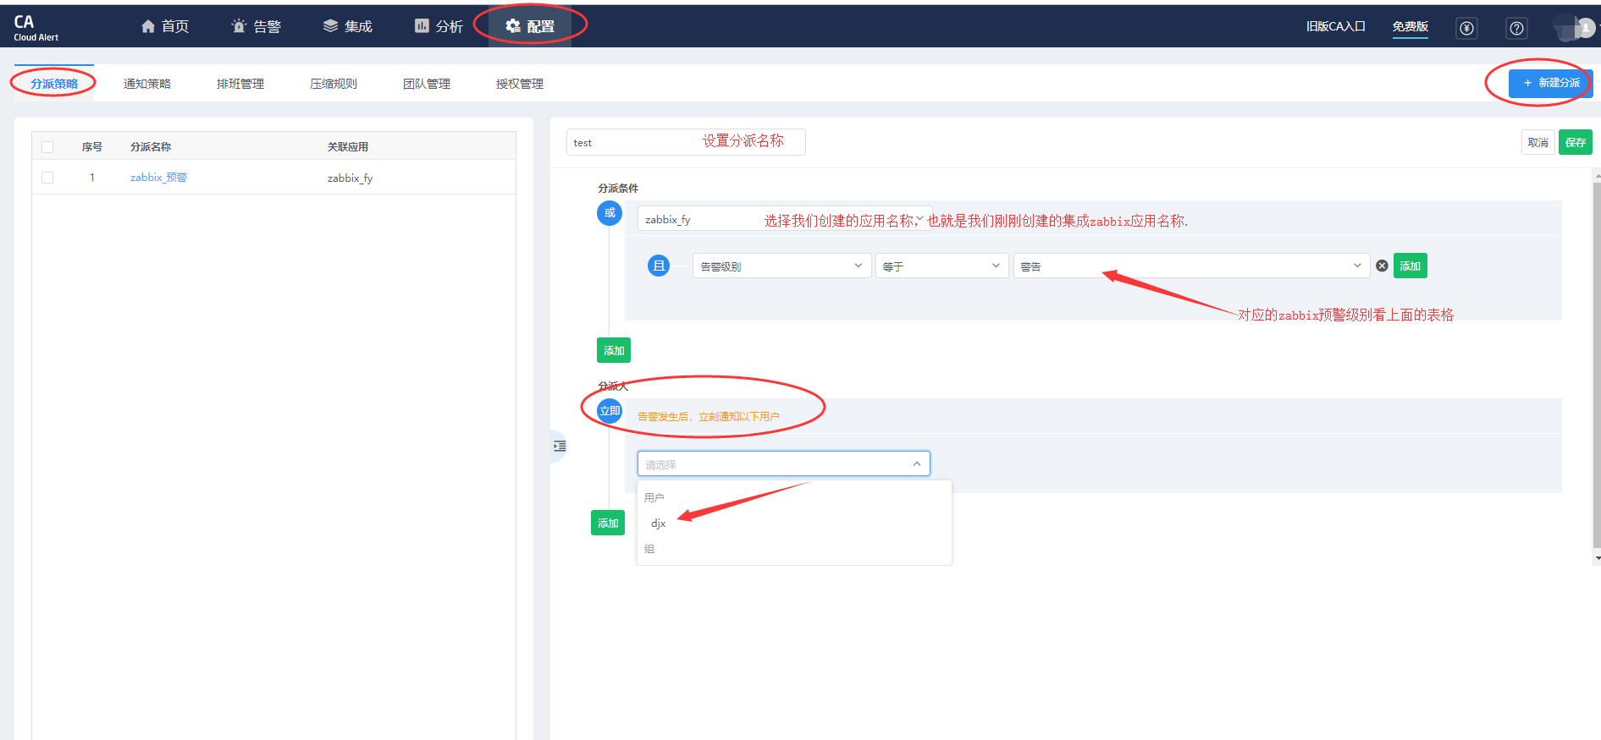Open the 告警 alerts menu

coord(256,26)
